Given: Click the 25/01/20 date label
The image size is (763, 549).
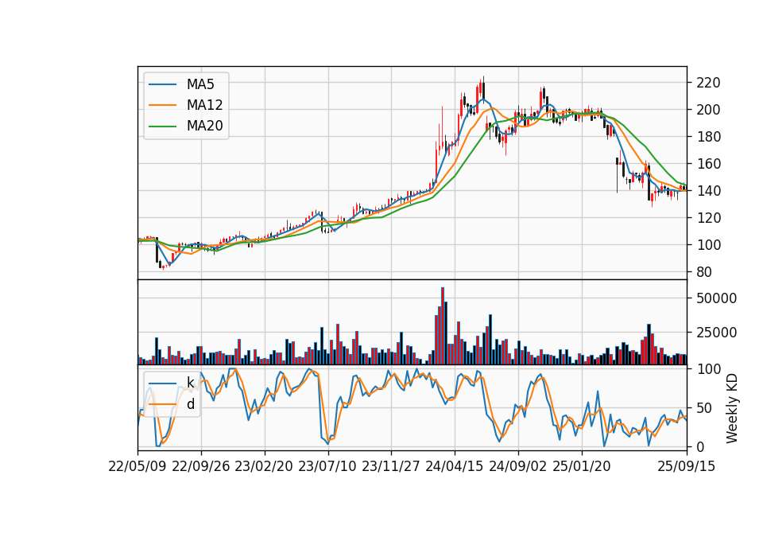Looking at the screenshot, I should pos(582,467).
